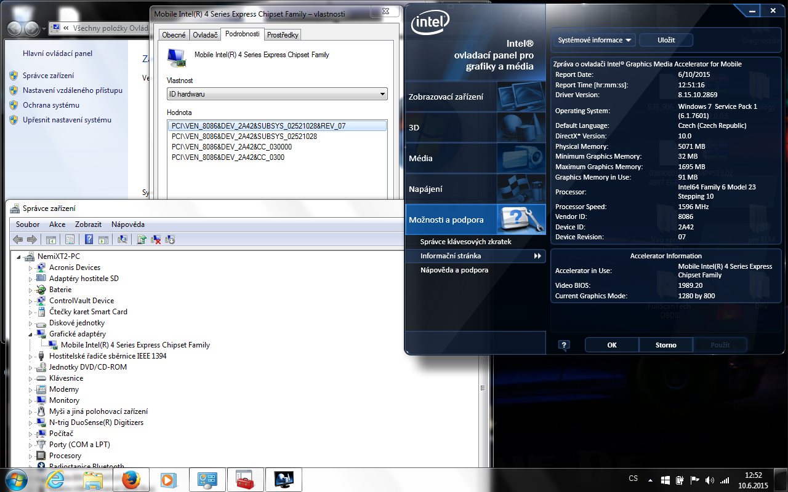
Task: Open the Akce menu in Device Manager
Action: (x=57, y=224)
